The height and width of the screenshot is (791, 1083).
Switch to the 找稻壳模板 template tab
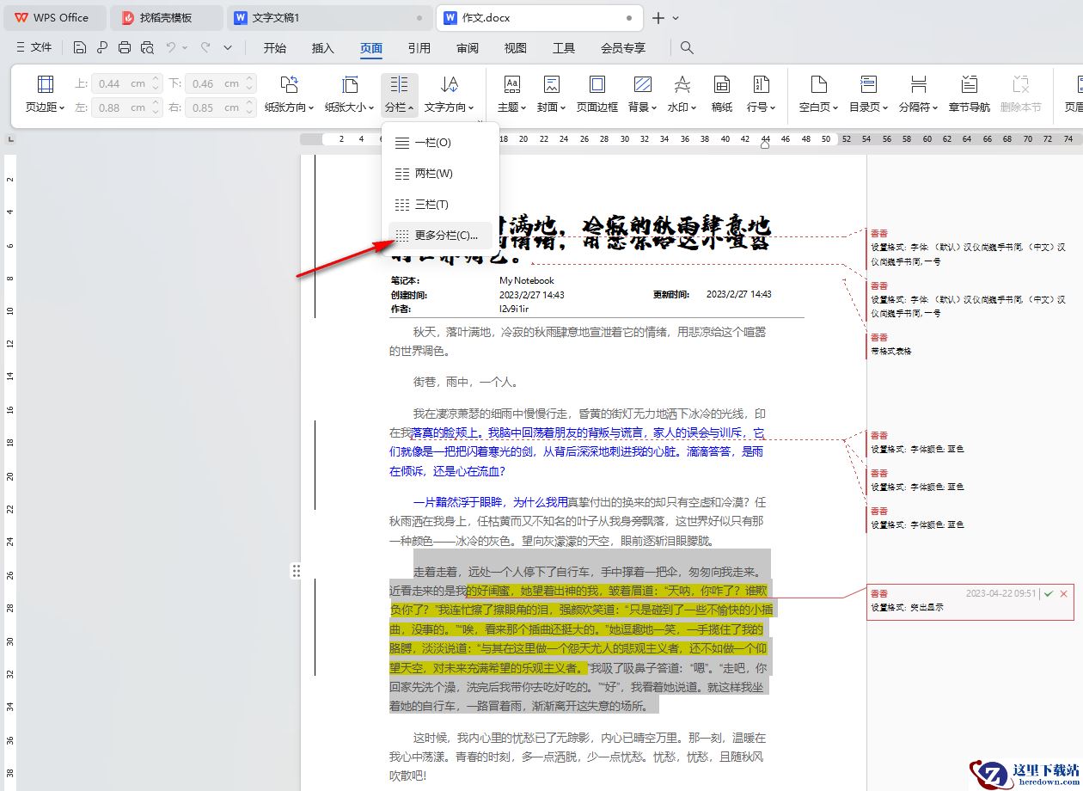[167, 17]
